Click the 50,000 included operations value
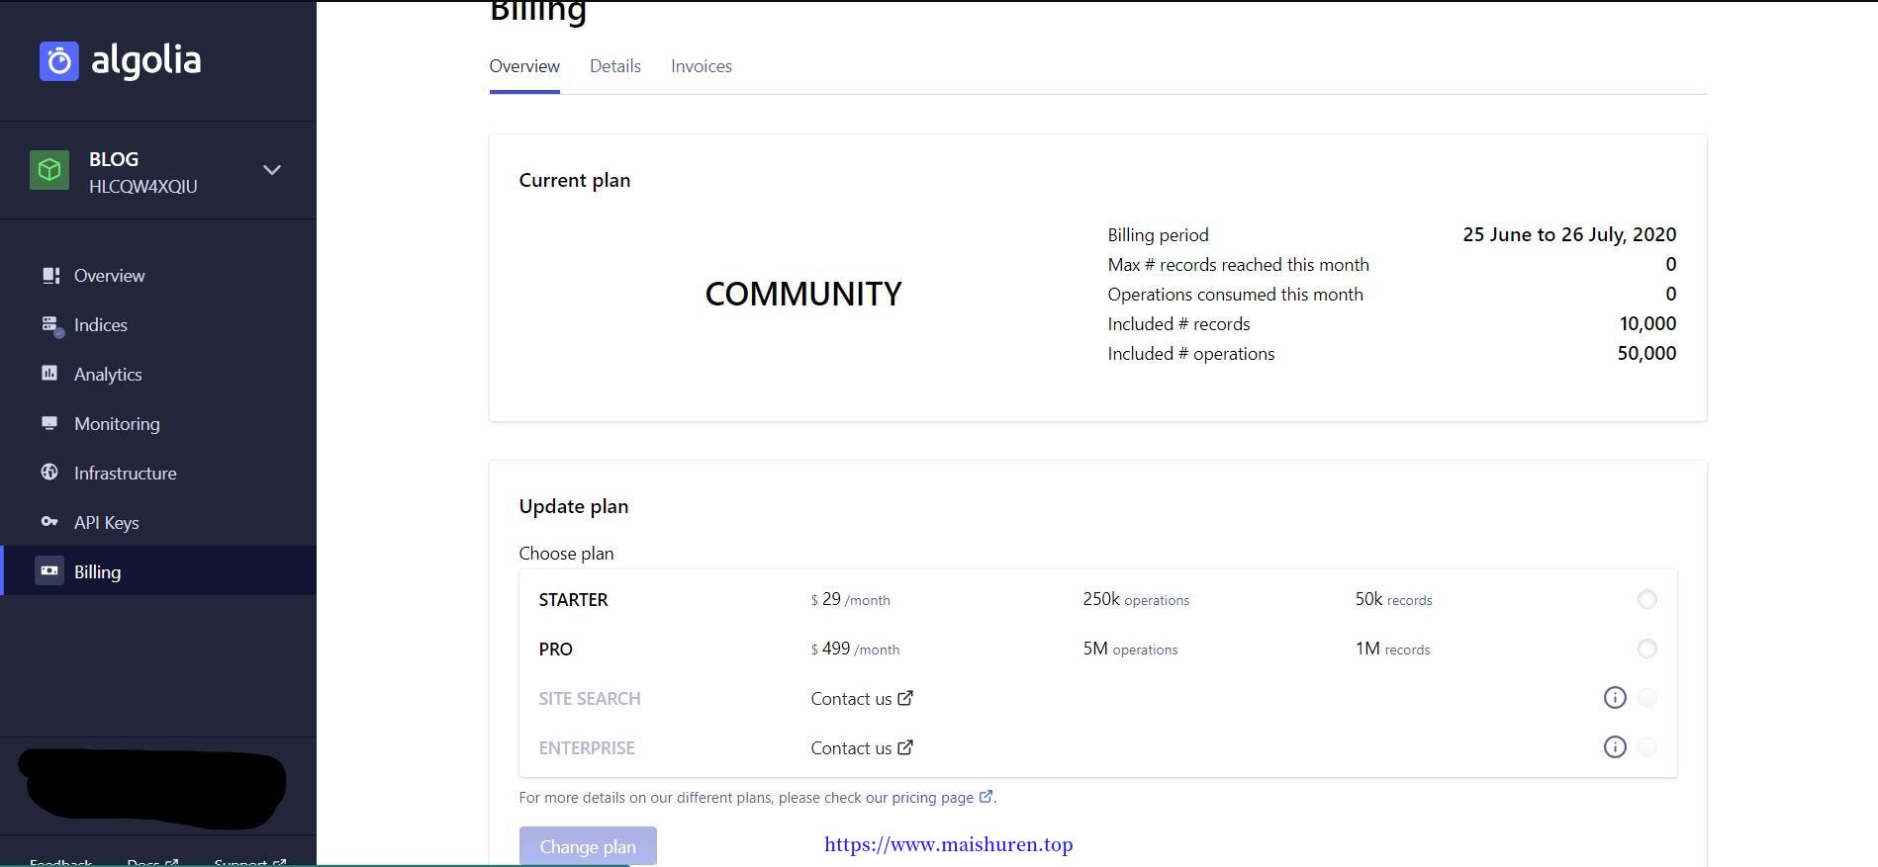This screenshot has height=867, width=1878. [x=1646, y=353]
